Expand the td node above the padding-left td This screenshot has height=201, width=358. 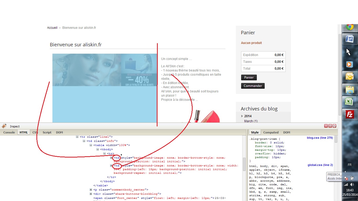click(x=111, y=158)
